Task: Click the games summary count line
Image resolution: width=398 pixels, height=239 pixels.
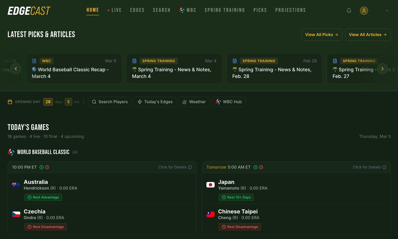Action: [x=46, y=137]
